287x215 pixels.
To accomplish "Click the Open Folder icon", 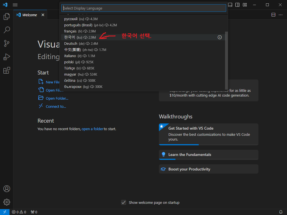I will pyautogui.click(x=41, y=98).
